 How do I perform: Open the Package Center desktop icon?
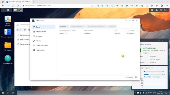click(8, 21)
